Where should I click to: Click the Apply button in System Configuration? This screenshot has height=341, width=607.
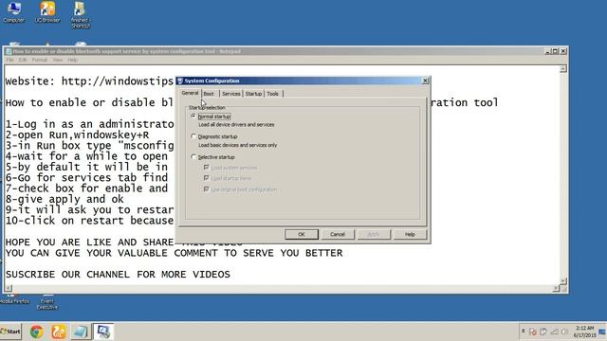click(x=374, y=234)
